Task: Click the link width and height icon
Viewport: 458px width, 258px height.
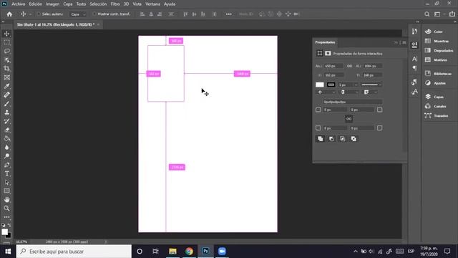Action: pyautogui.click(x=349, y=66)
